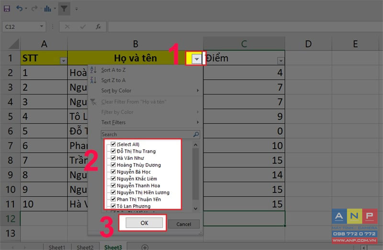This screenshot has width=383, height=250.
Task: Toggle the Filter funnel icon in the toolbar
Action: 64,9
